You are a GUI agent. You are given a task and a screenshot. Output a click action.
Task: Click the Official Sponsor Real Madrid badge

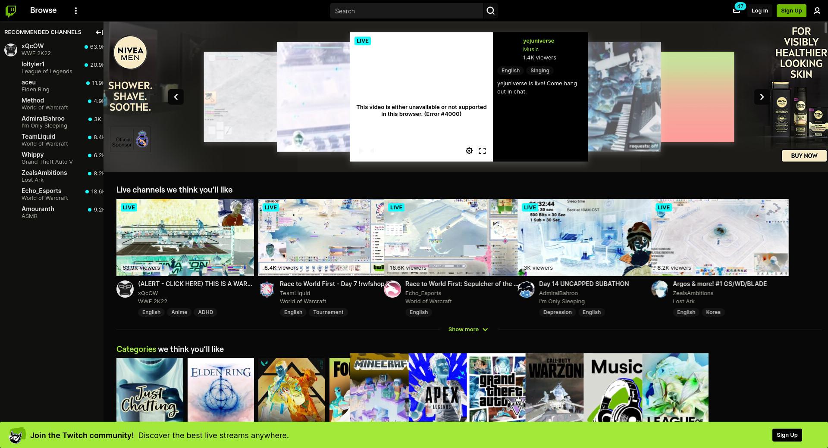click(130, 140)
